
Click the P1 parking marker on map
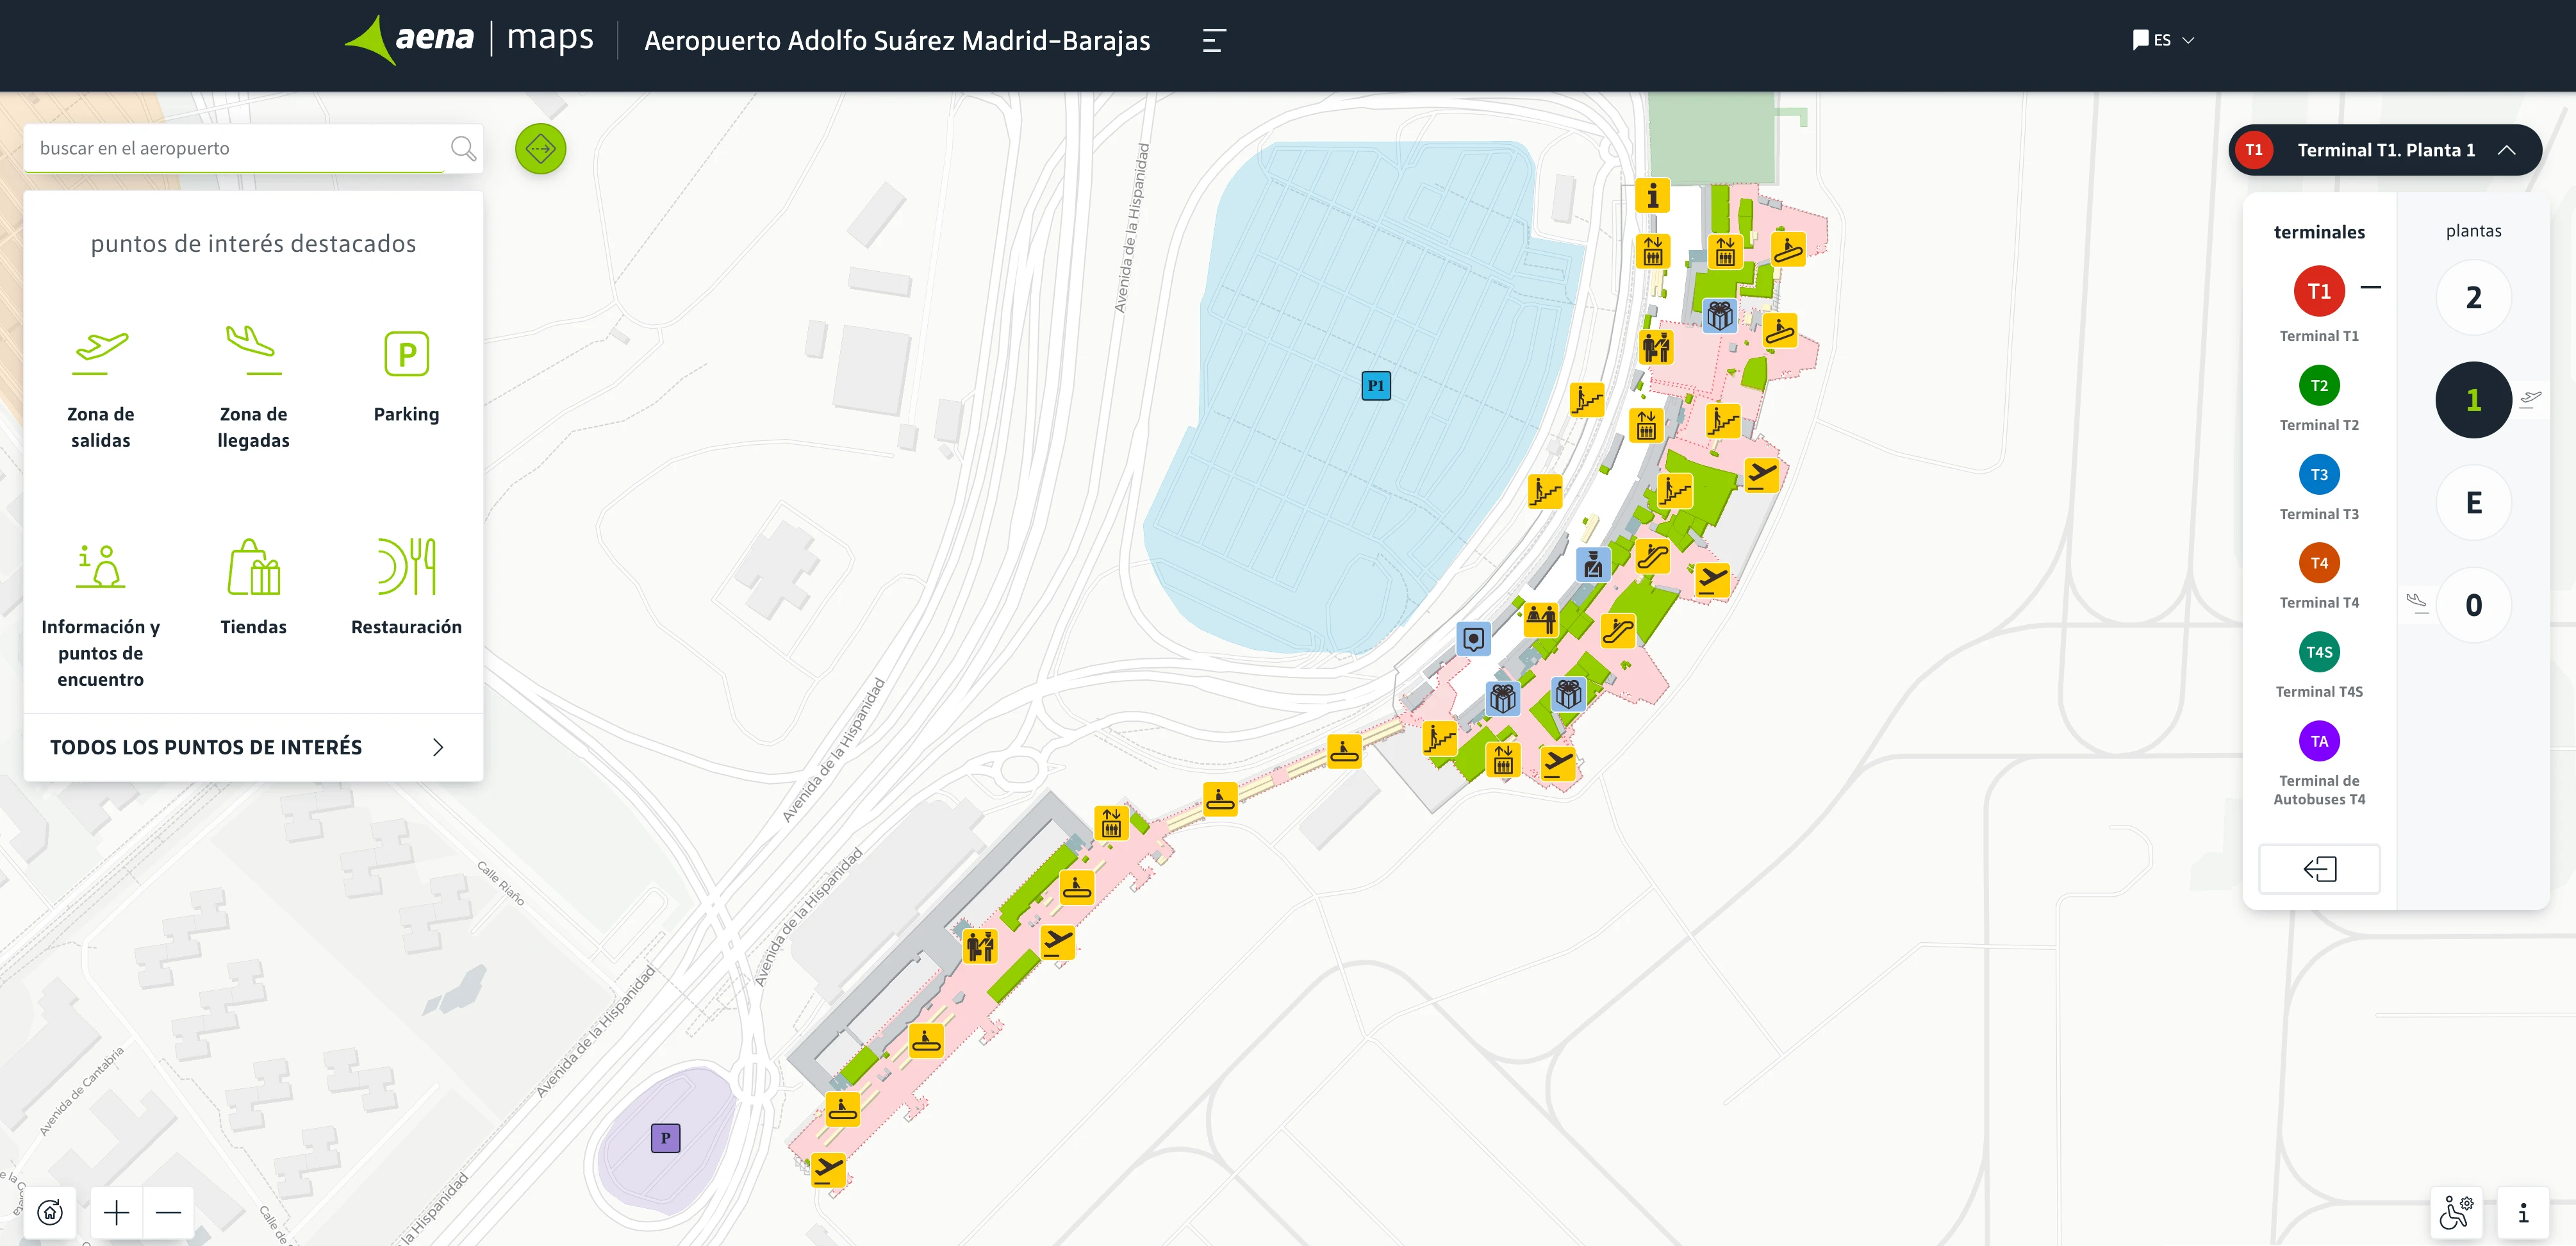tap(1376, 386)
